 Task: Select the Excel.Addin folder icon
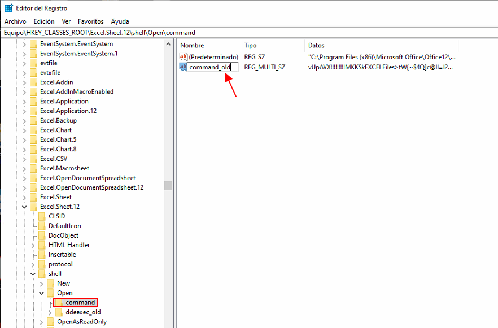pos(33,82)
